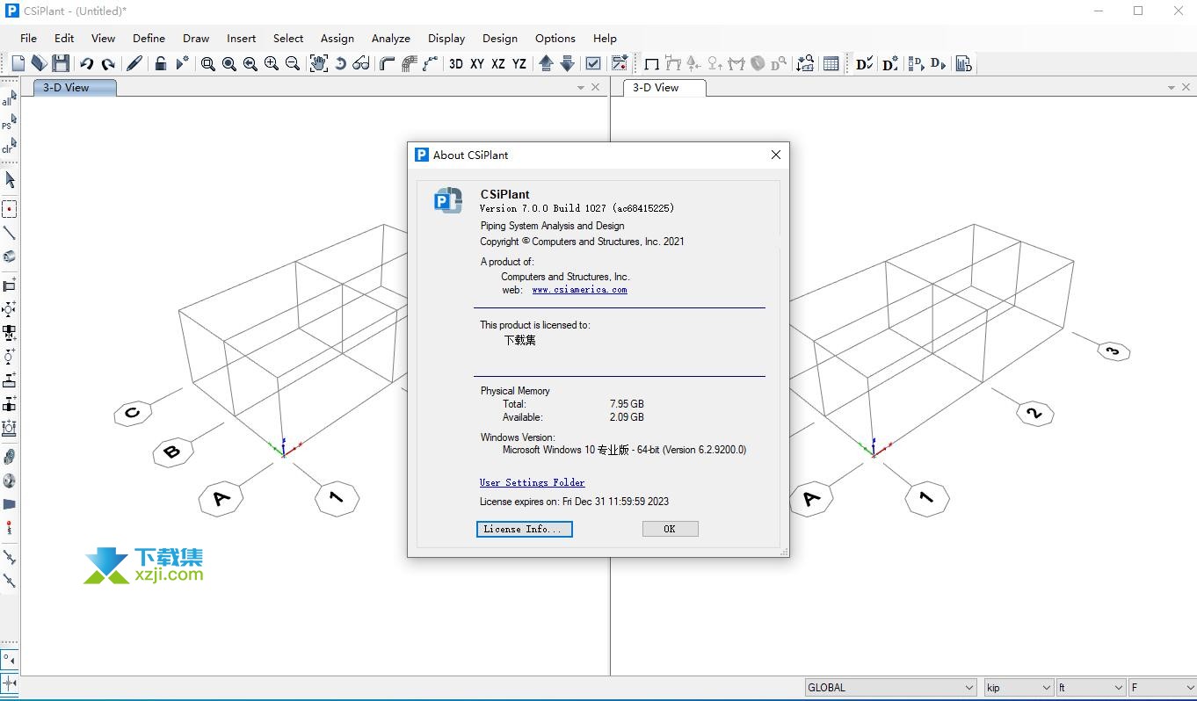Open the right view tab list dropdown arrow
This screenshot has width=1197, height=701.
click(1172, 88)
